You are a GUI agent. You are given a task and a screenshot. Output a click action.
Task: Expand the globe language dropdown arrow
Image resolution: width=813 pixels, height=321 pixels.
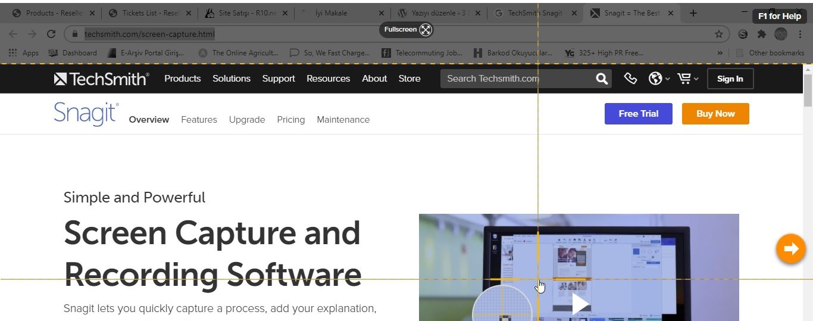[x=668, y=79]
